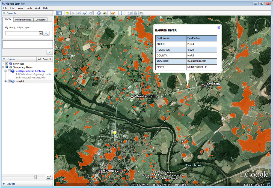Click the search magnifier button

tap(46, 33)
